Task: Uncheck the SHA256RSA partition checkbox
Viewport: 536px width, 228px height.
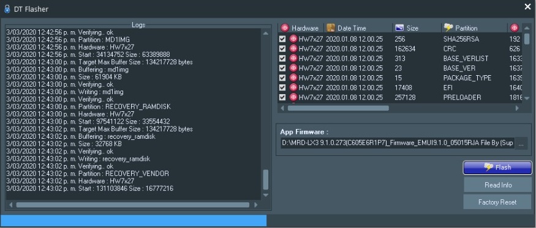Action: [x=282, y=39]
